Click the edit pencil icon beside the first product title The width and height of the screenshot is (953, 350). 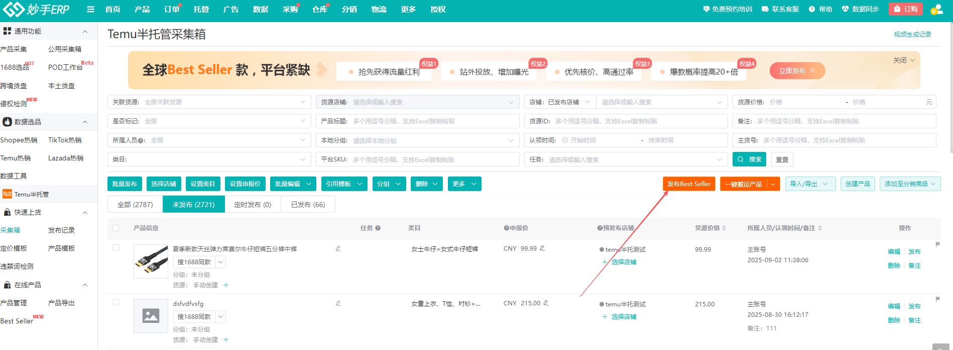pos(338,249)
